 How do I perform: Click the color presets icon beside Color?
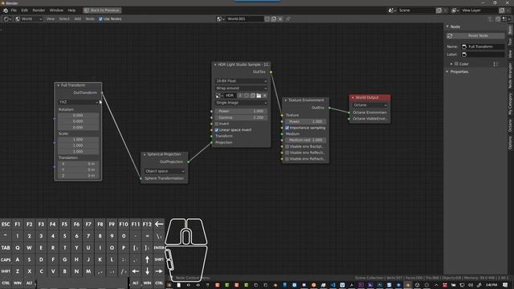click(x=495, y=64)
